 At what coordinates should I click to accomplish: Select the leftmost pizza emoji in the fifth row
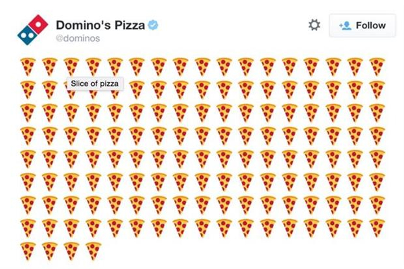28,159
